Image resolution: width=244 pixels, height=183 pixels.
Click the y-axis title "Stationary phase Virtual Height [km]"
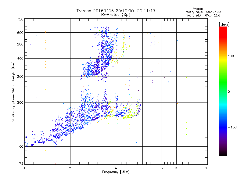pyautogui.click(x=13, y=92)
